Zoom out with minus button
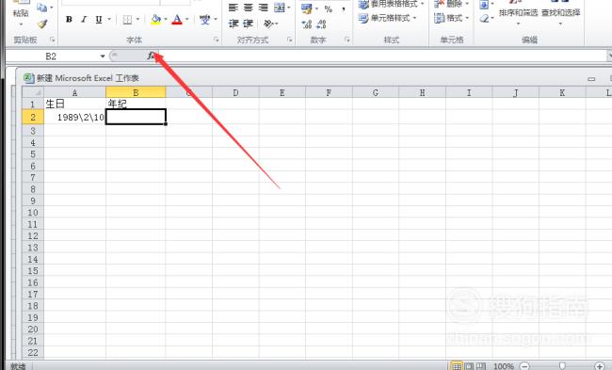The image size is (612, 370). click(524, 366)
